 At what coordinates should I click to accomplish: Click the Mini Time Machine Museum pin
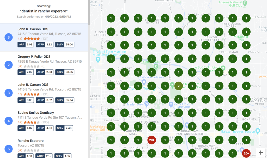(98, 60)
